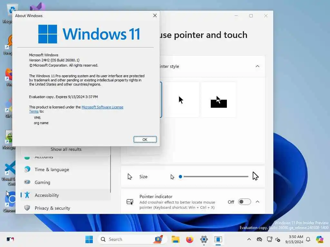Click the large cursor icon after slider
The width and height of the screenshot is (330, 247).
tap(256, 176)
